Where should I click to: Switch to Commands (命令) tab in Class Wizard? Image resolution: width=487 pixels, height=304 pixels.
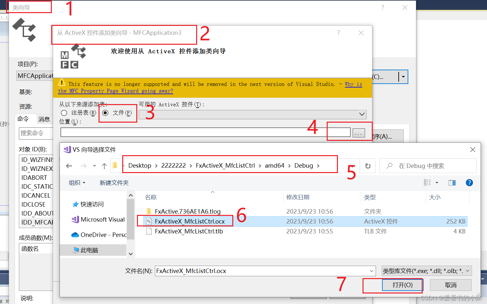(x=23, y=119)
